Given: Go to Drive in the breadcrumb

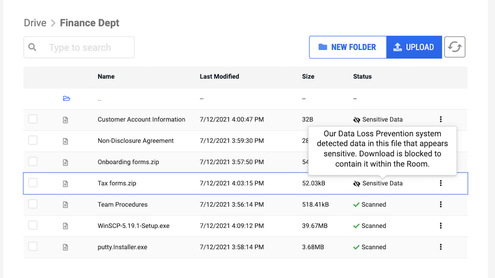Looking at the screenshot, I should (x=35, y=23).
